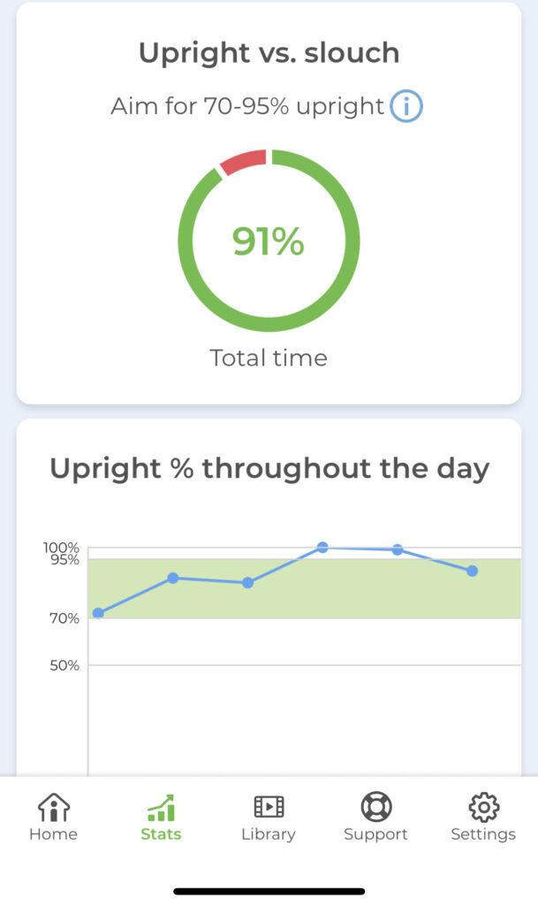Open the Settings gear icon
The image size is (538, 906).
pos(483,807)
